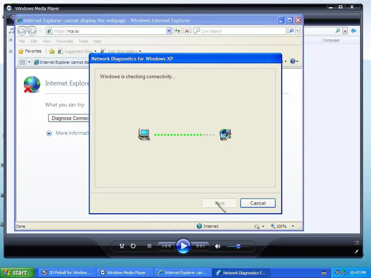The width and height of the screenshot is (371, 278).
Task: Expand the tab list dropdown beside Quick Tabs
Action: (29, 62)
